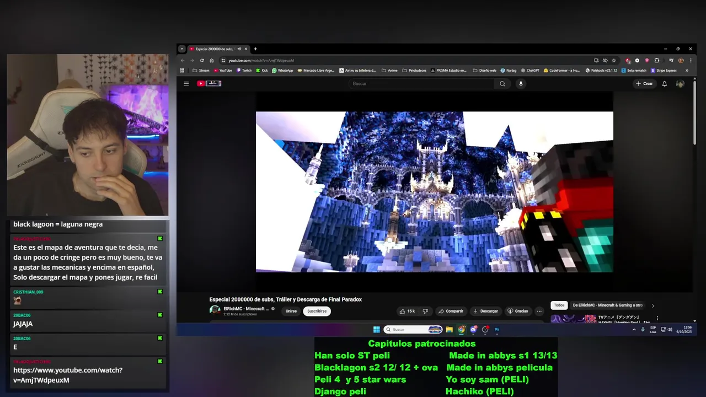706x397 pixels.
Task: Reload the page in Chrome
Action: (202, 61)
